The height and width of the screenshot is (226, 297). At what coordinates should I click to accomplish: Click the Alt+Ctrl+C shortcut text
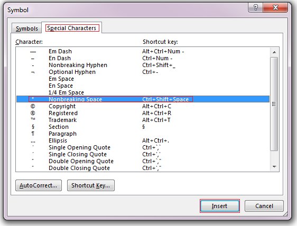tap(156, 106)
